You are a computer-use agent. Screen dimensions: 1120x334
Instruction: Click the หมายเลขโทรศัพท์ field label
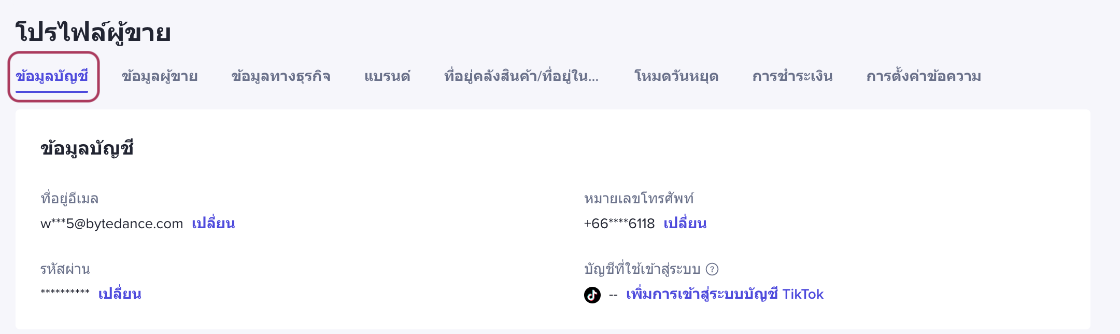pos(639,199)
